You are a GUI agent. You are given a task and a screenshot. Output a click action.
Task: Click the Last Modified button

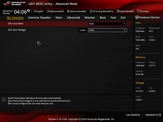pyautogui.click(x=133, y=115)
